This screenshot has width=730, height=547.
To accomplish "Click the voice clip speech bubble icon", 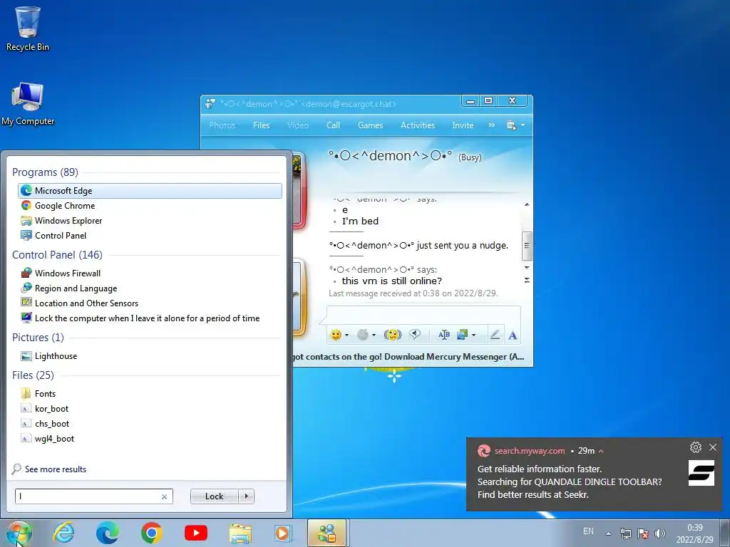I will tap(415, 335).
